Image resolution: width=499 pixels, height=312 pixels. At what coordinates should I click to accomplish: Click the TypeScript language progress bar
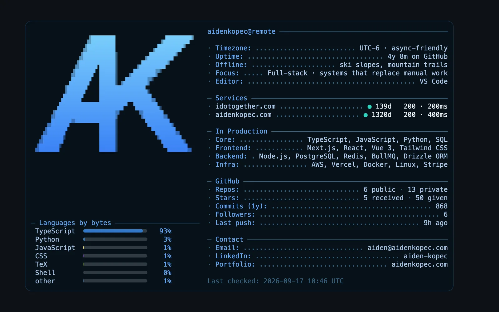click(115, 231)
